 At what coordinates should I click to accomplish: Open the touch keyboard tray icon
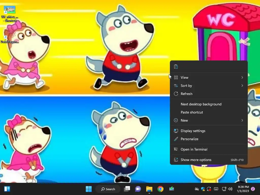216,189
